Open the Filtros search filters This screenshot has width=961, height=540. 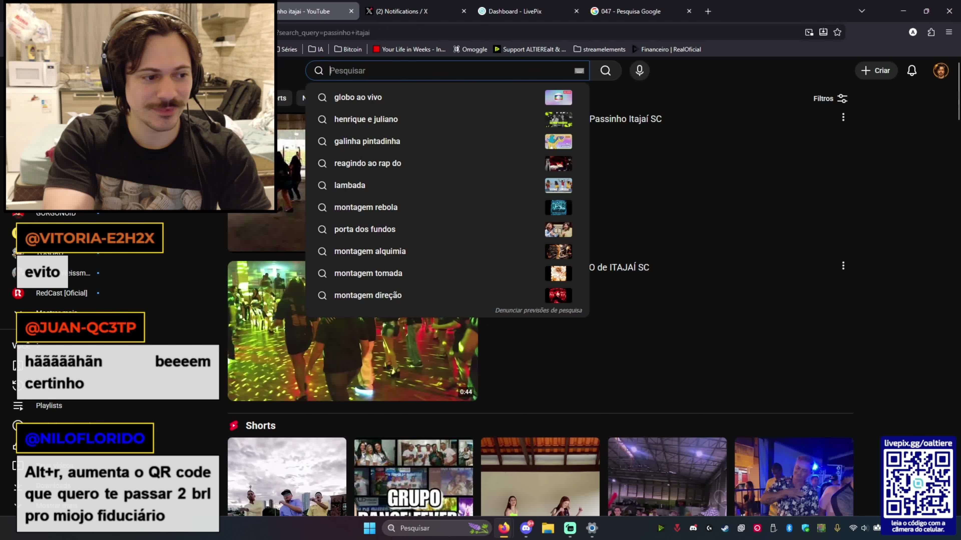pos(830,98)
